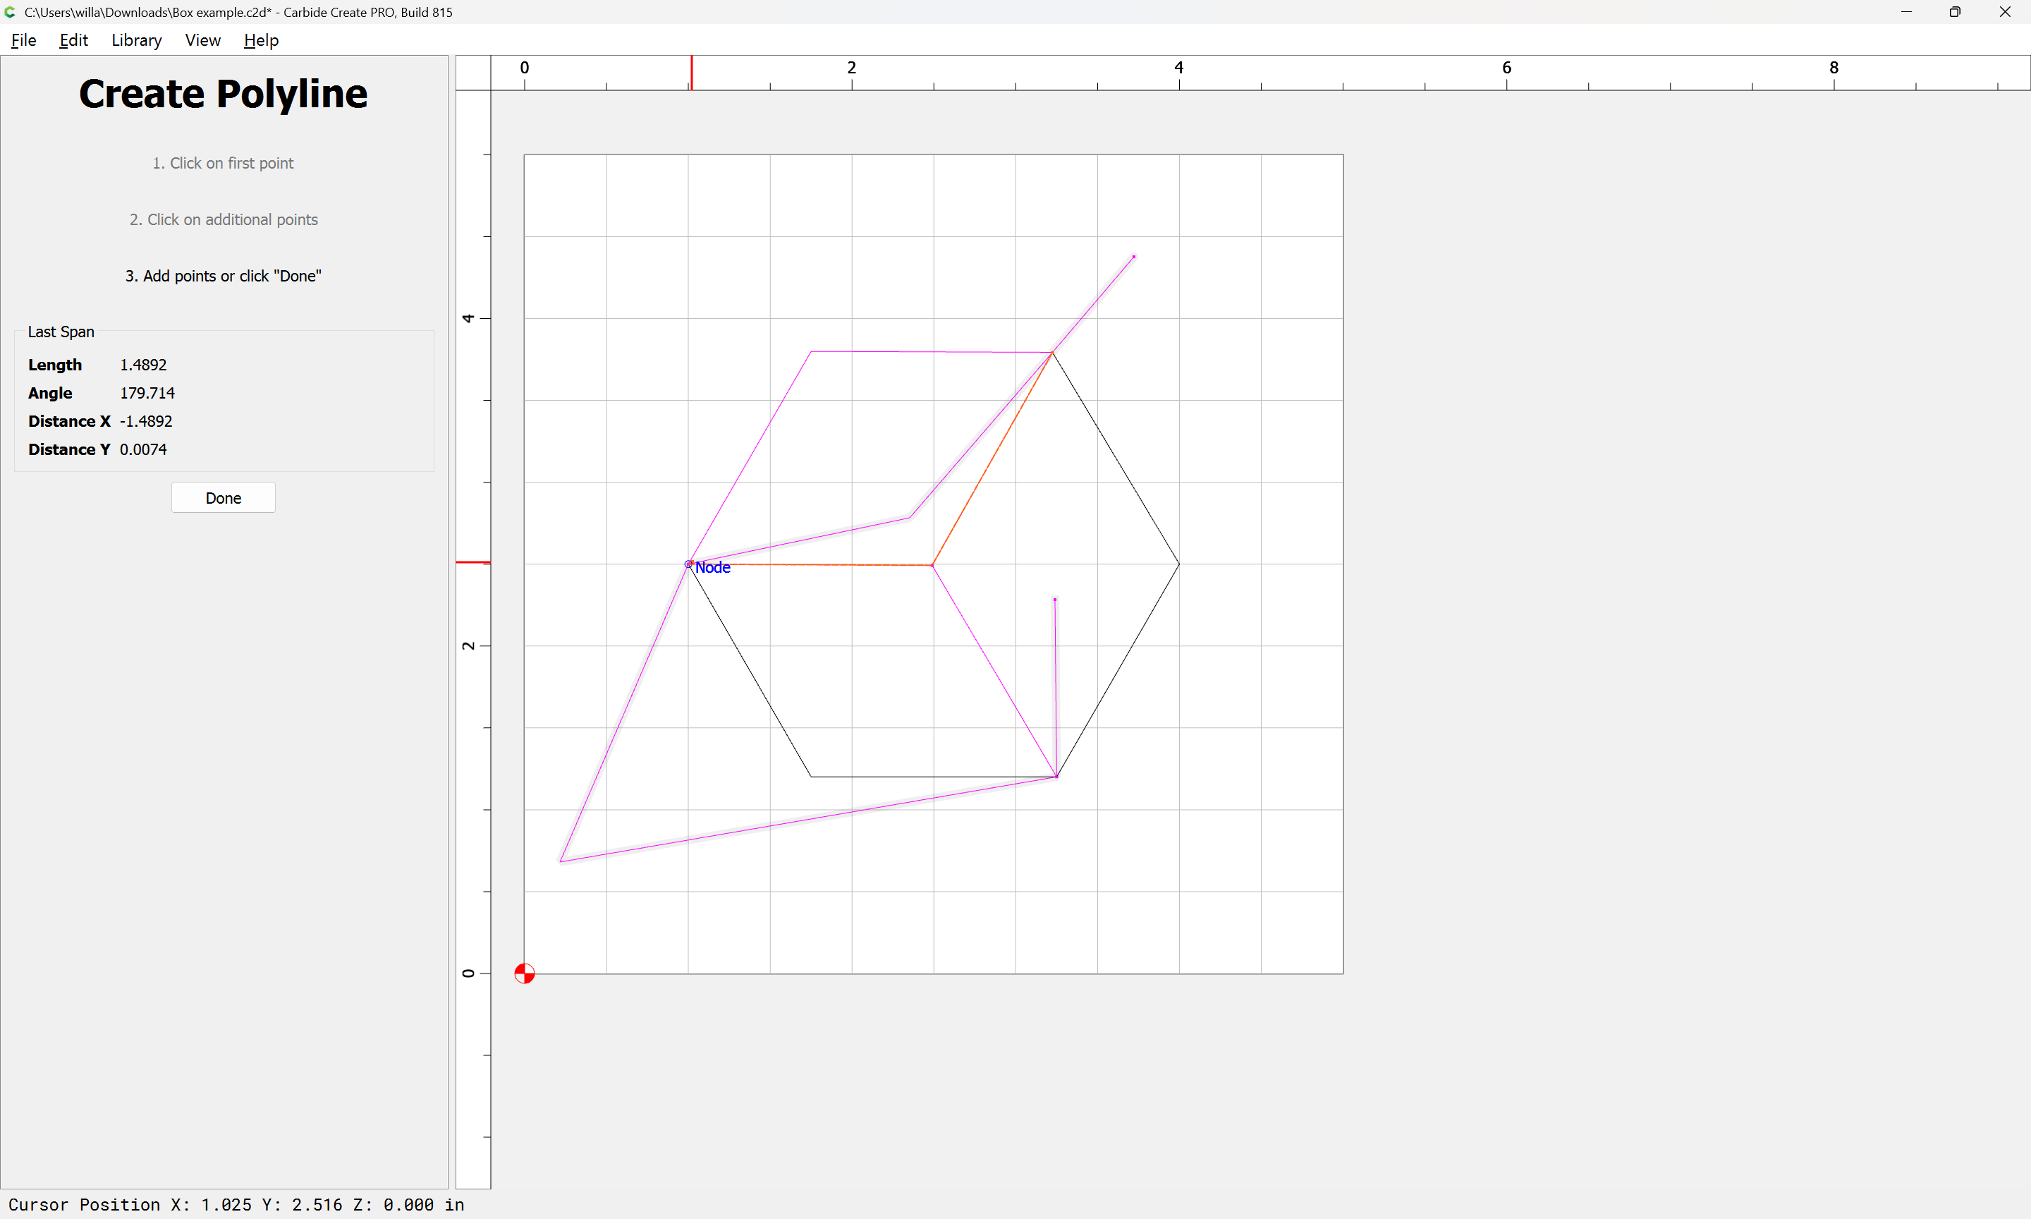Close the Carbide Create window
The image size is (2031, 1219).
click(2005, 12)
